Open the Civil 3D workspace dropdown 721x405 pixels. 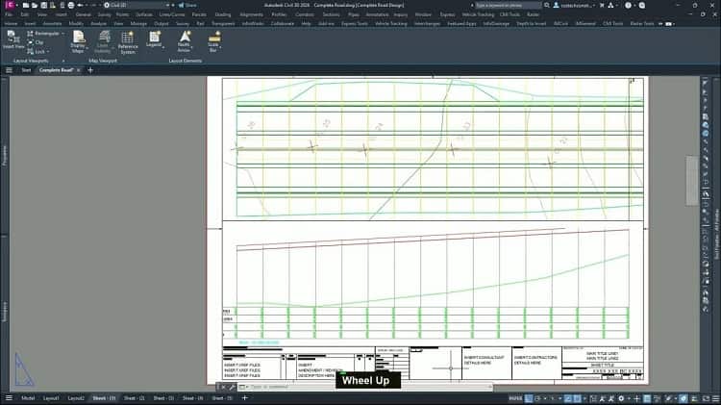127,5
